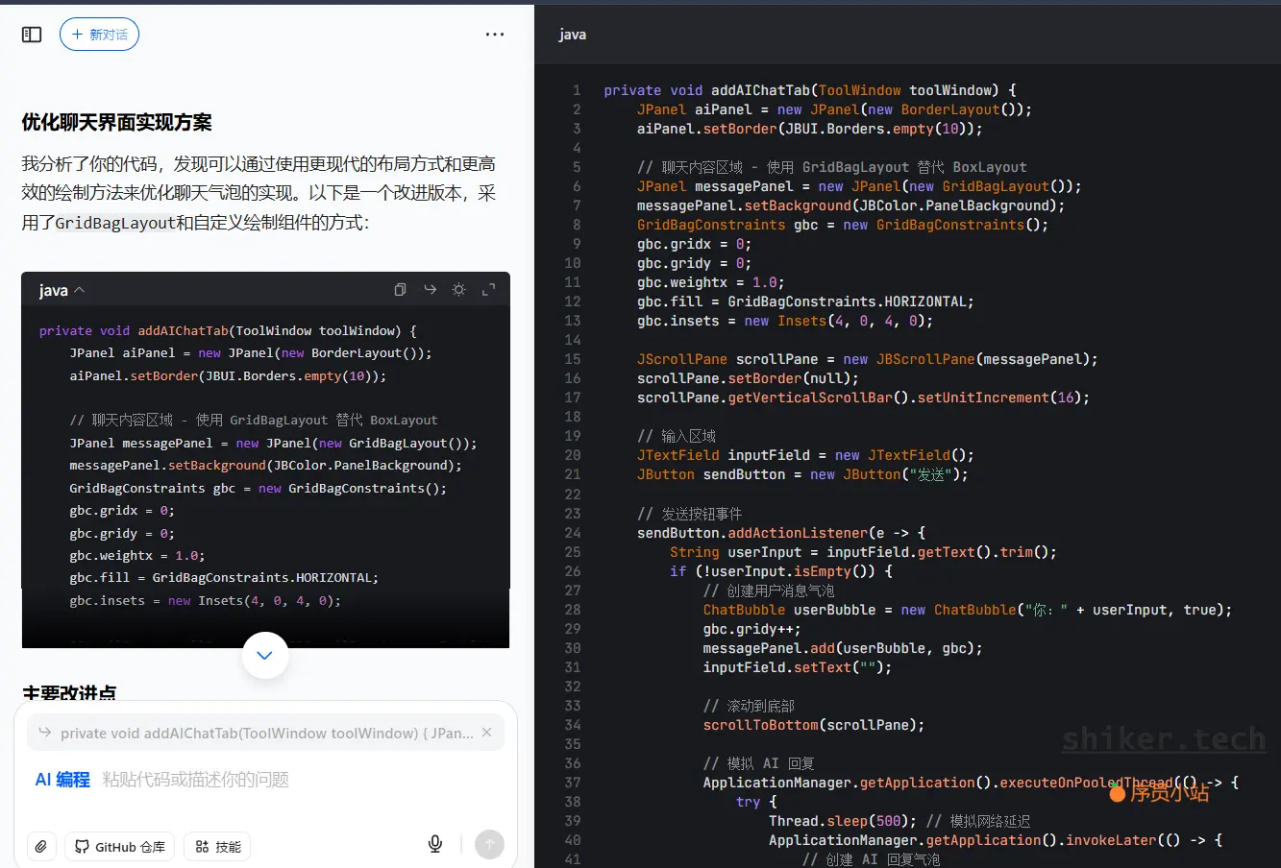This screenshot has height=868, width=1281.
Task: Activate the microphone voice input
Action: (x=435, y=844)
